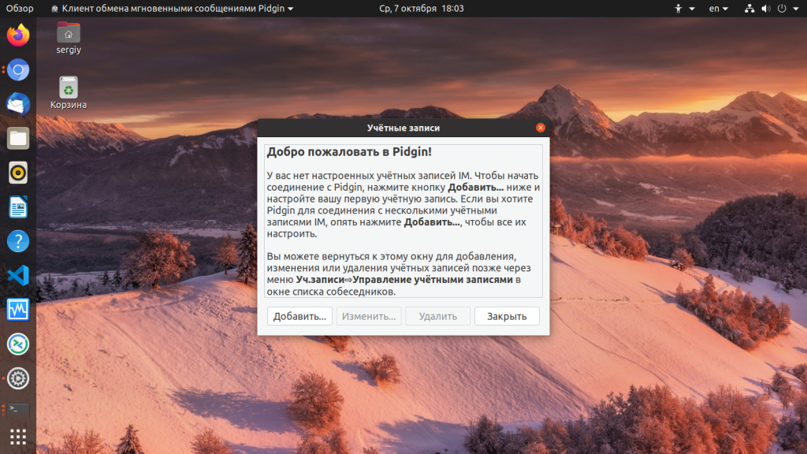
Task: Open the Files manager in dock
Action: pyautogui.click(x=18, y=139)
